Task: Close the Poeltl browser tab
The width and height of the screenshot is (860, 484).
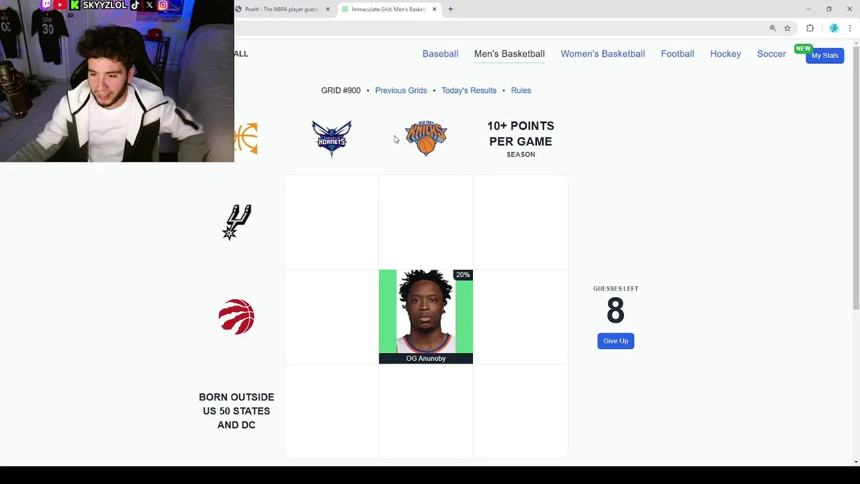Action: click(328, 9)
